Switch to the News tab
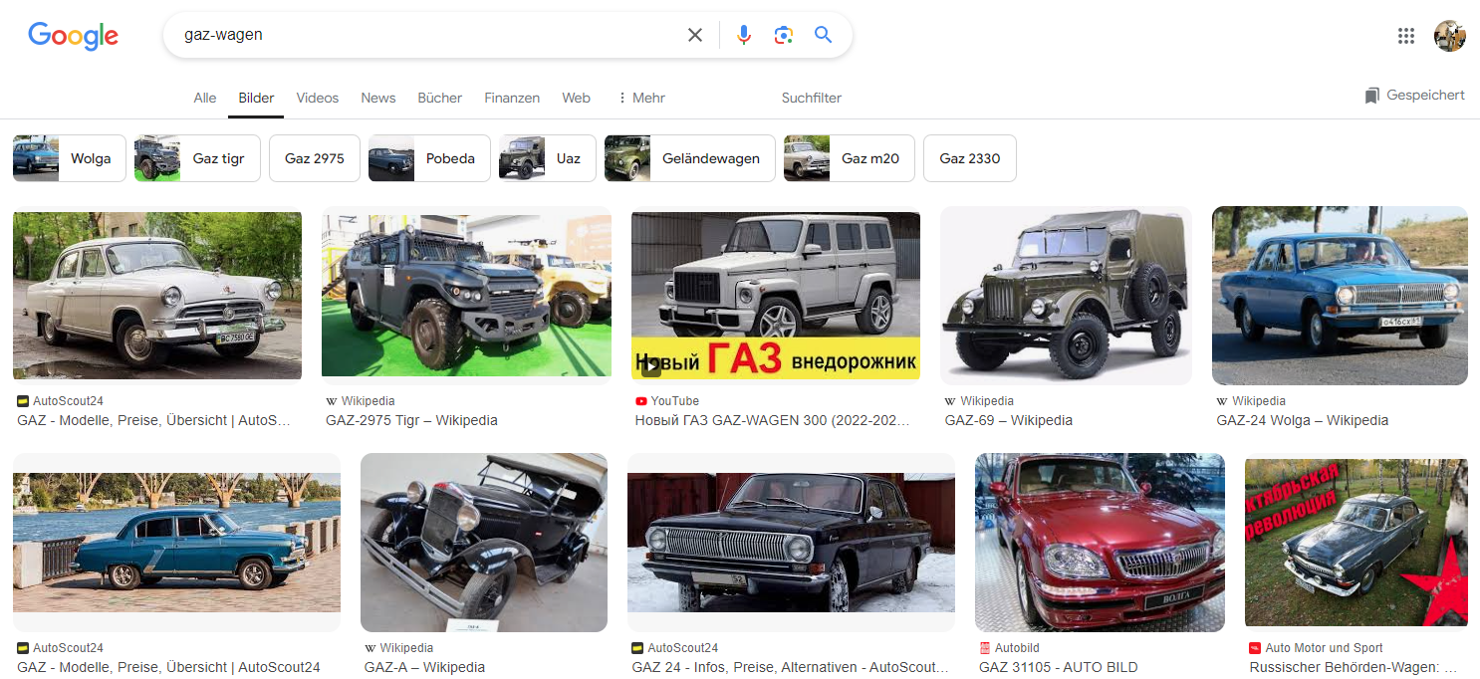 [x=377, y=98]
